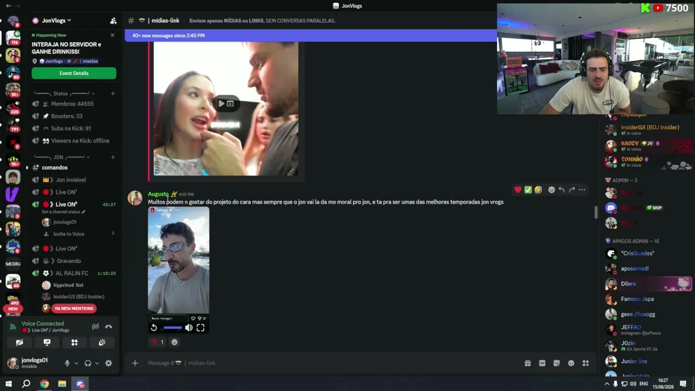Mute the microphone
Image resolution: width=695 pixels, height=391 pixels.
pyautogui.click(x=67, y=363)
